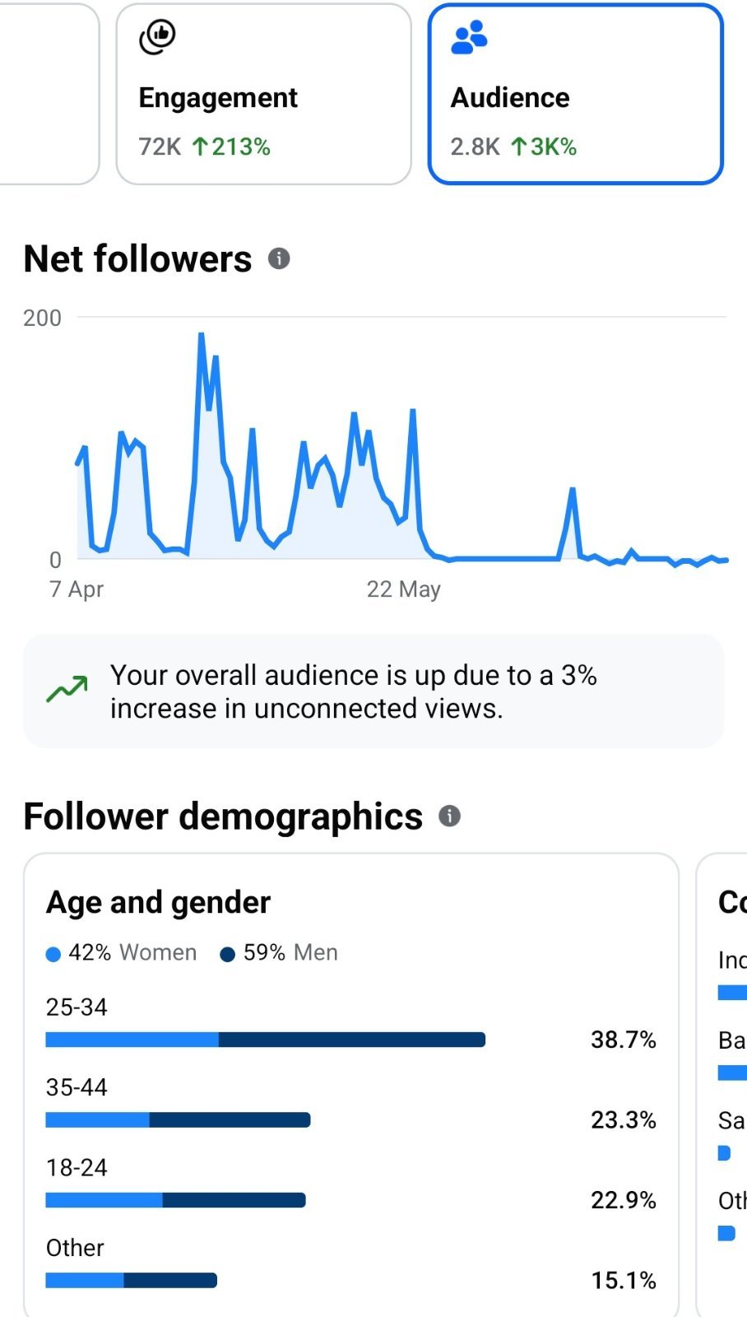Viewport: 747px width, 1317px height.
Task: Tap the Audience people icon
Action: tap(469, 38)
